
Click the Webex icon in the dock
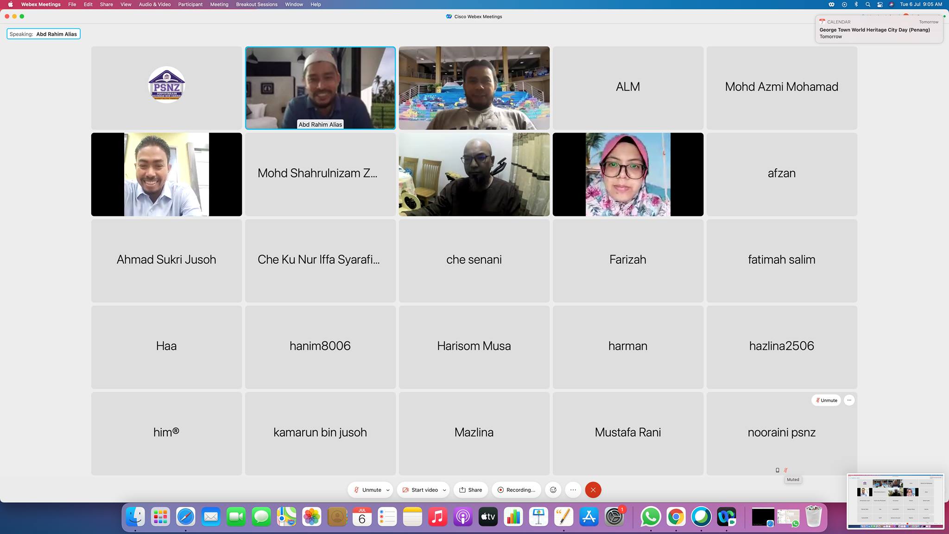click(726, 517)
